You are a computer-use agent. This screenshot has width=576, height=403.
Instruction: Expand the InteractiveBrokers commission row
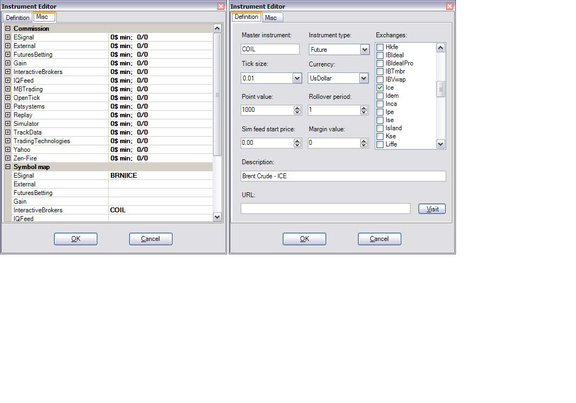pyautogui.click(x=8, y=71)
